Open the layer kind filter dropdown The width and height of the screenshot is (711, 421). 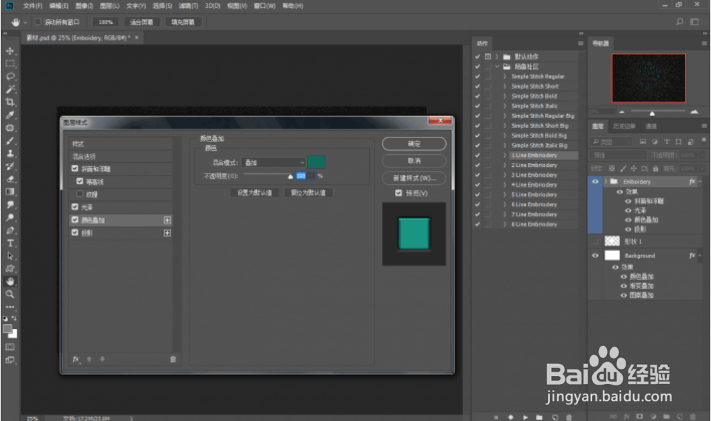[612, 141]
